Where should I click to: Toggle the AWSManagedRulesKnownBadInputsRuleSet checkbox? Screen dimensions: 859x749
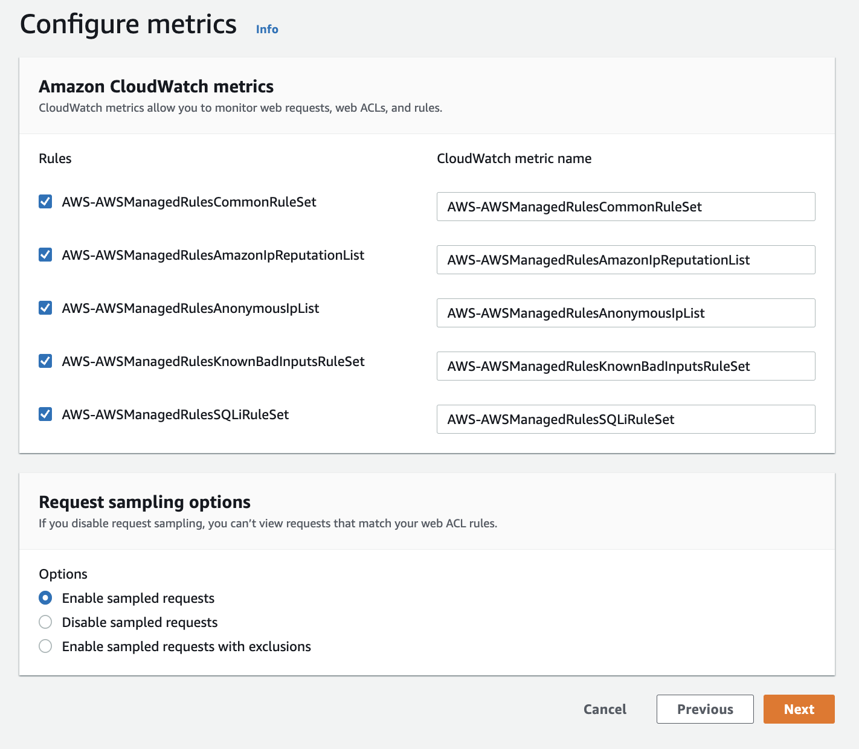[x=45, y=361]
